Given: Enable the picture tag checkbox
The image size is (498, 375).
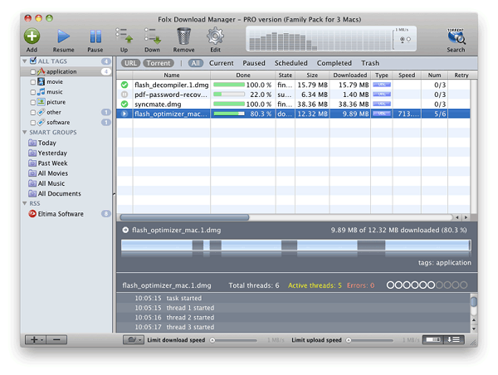Looking at the screenshot, I should coord(33,102).
